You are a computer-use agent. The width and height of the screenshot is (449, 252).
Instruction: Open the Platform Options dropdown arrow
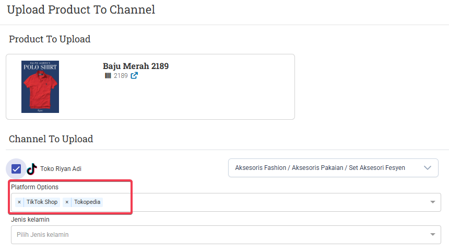tap(432, 202)
